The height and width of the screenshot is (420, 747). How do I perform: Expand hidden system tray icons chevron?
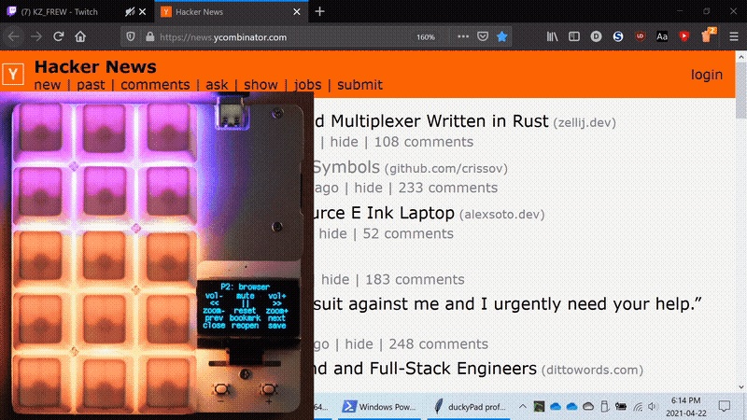click(x=523, y=406)
